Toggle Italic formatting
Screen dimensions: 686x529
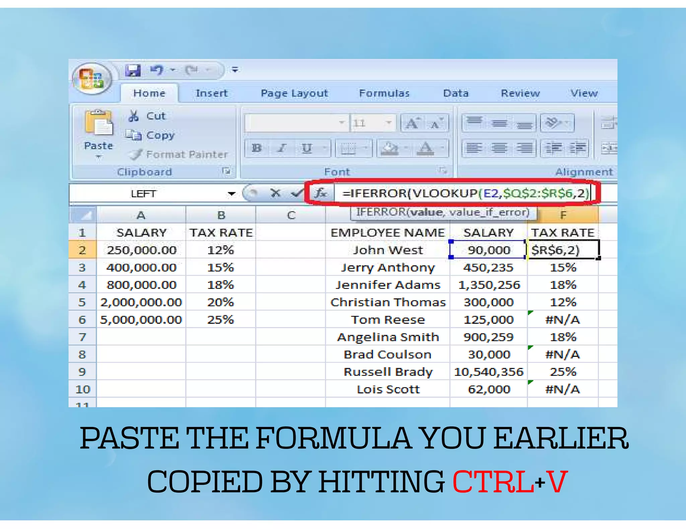pos(282,148)
